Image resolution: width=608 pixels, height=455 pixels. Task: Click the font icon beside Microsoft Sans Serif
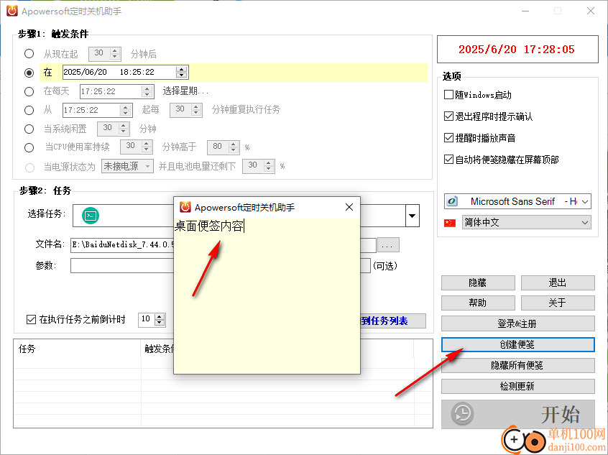pyautogui.click(x=452, y=201)
